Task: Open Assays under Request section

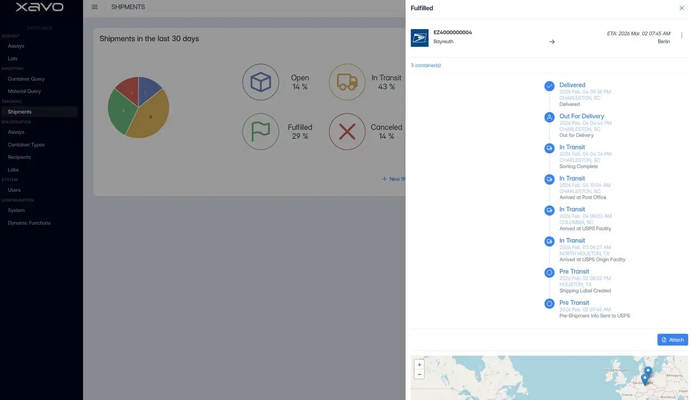Action: 16,46
